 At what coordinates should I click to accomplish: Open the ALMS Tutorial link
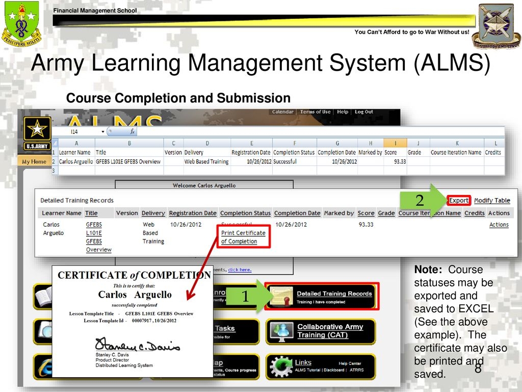tap(308, 370)
